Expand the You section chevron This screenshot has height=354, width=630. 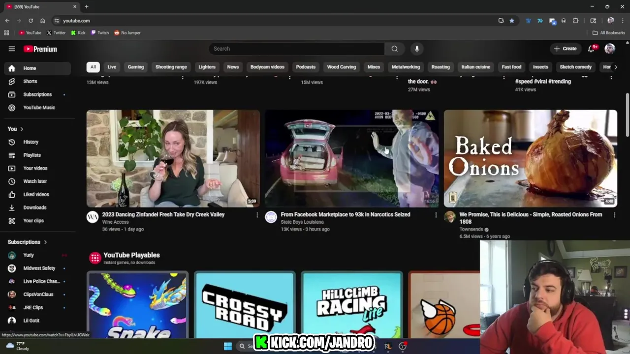pos(22,129)
